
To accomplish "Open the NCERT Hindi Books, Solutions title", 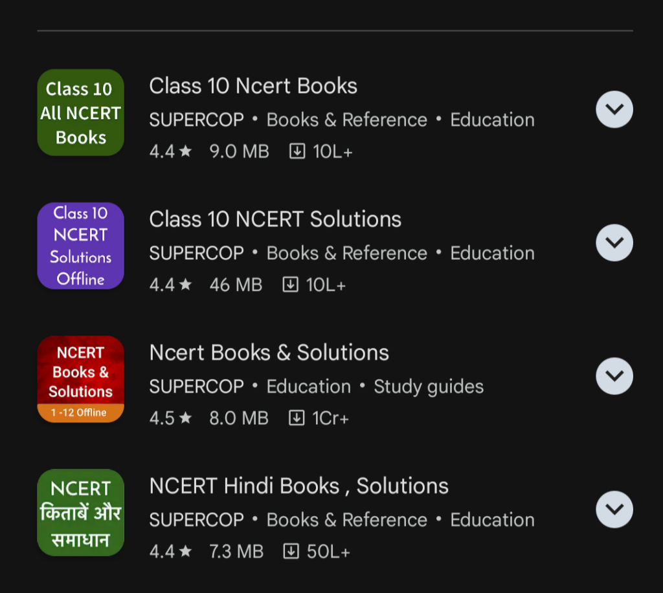I will [x=298, y=486].
